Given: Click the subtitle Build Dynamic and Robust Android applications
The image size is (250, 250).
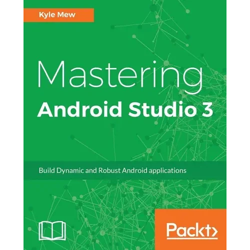Looking at the screenshot, I should point(112,170).
